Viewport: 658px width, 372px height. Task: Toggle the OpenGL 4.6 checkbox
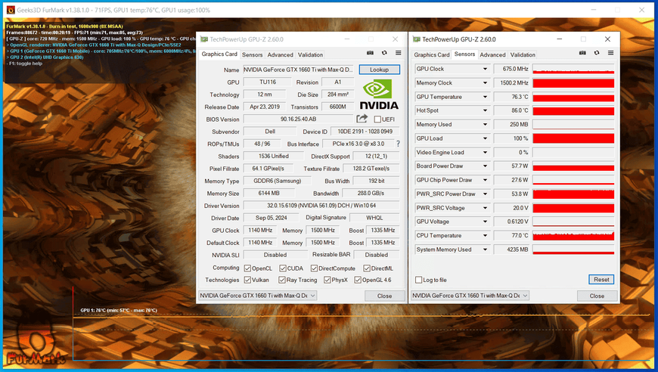click(358, 280)
